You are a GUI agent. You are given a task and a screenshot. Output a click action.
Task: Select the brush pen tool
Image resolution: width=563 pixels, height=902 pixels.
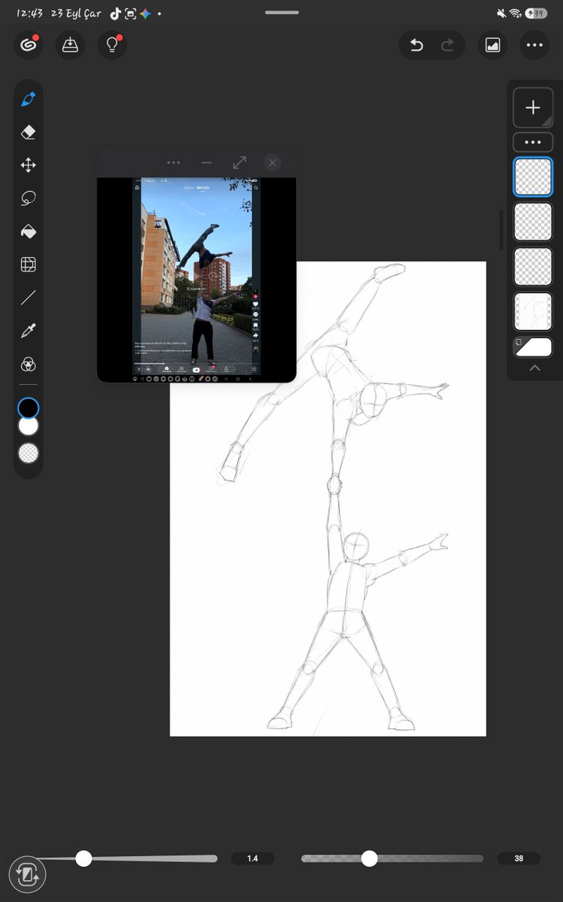(29, 99)
